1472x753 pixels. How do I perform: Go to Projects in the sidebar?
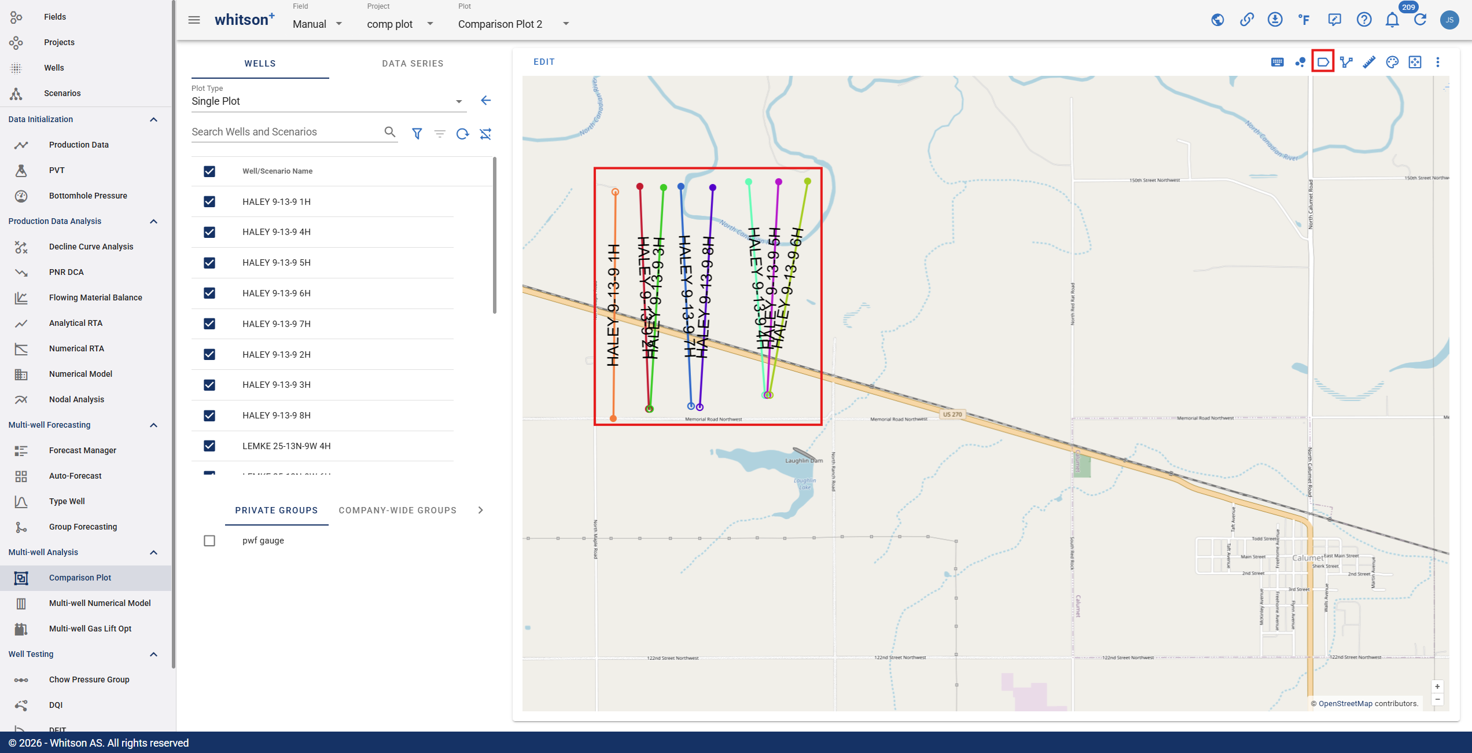click(59, 42)
